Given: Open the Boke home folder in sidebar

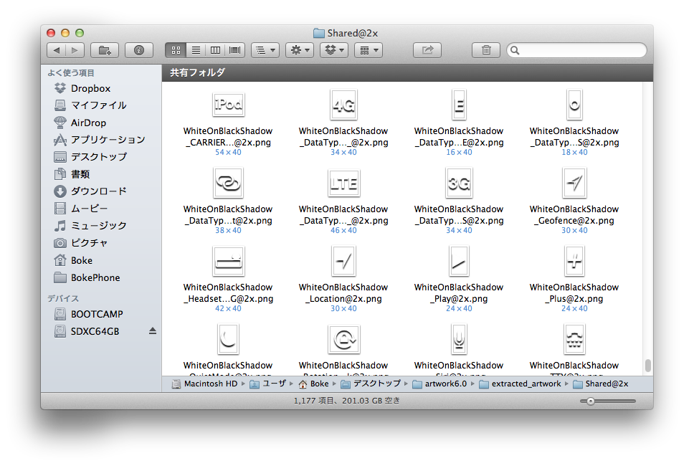Looking at the screenshot, I should (x=73, y=260).
